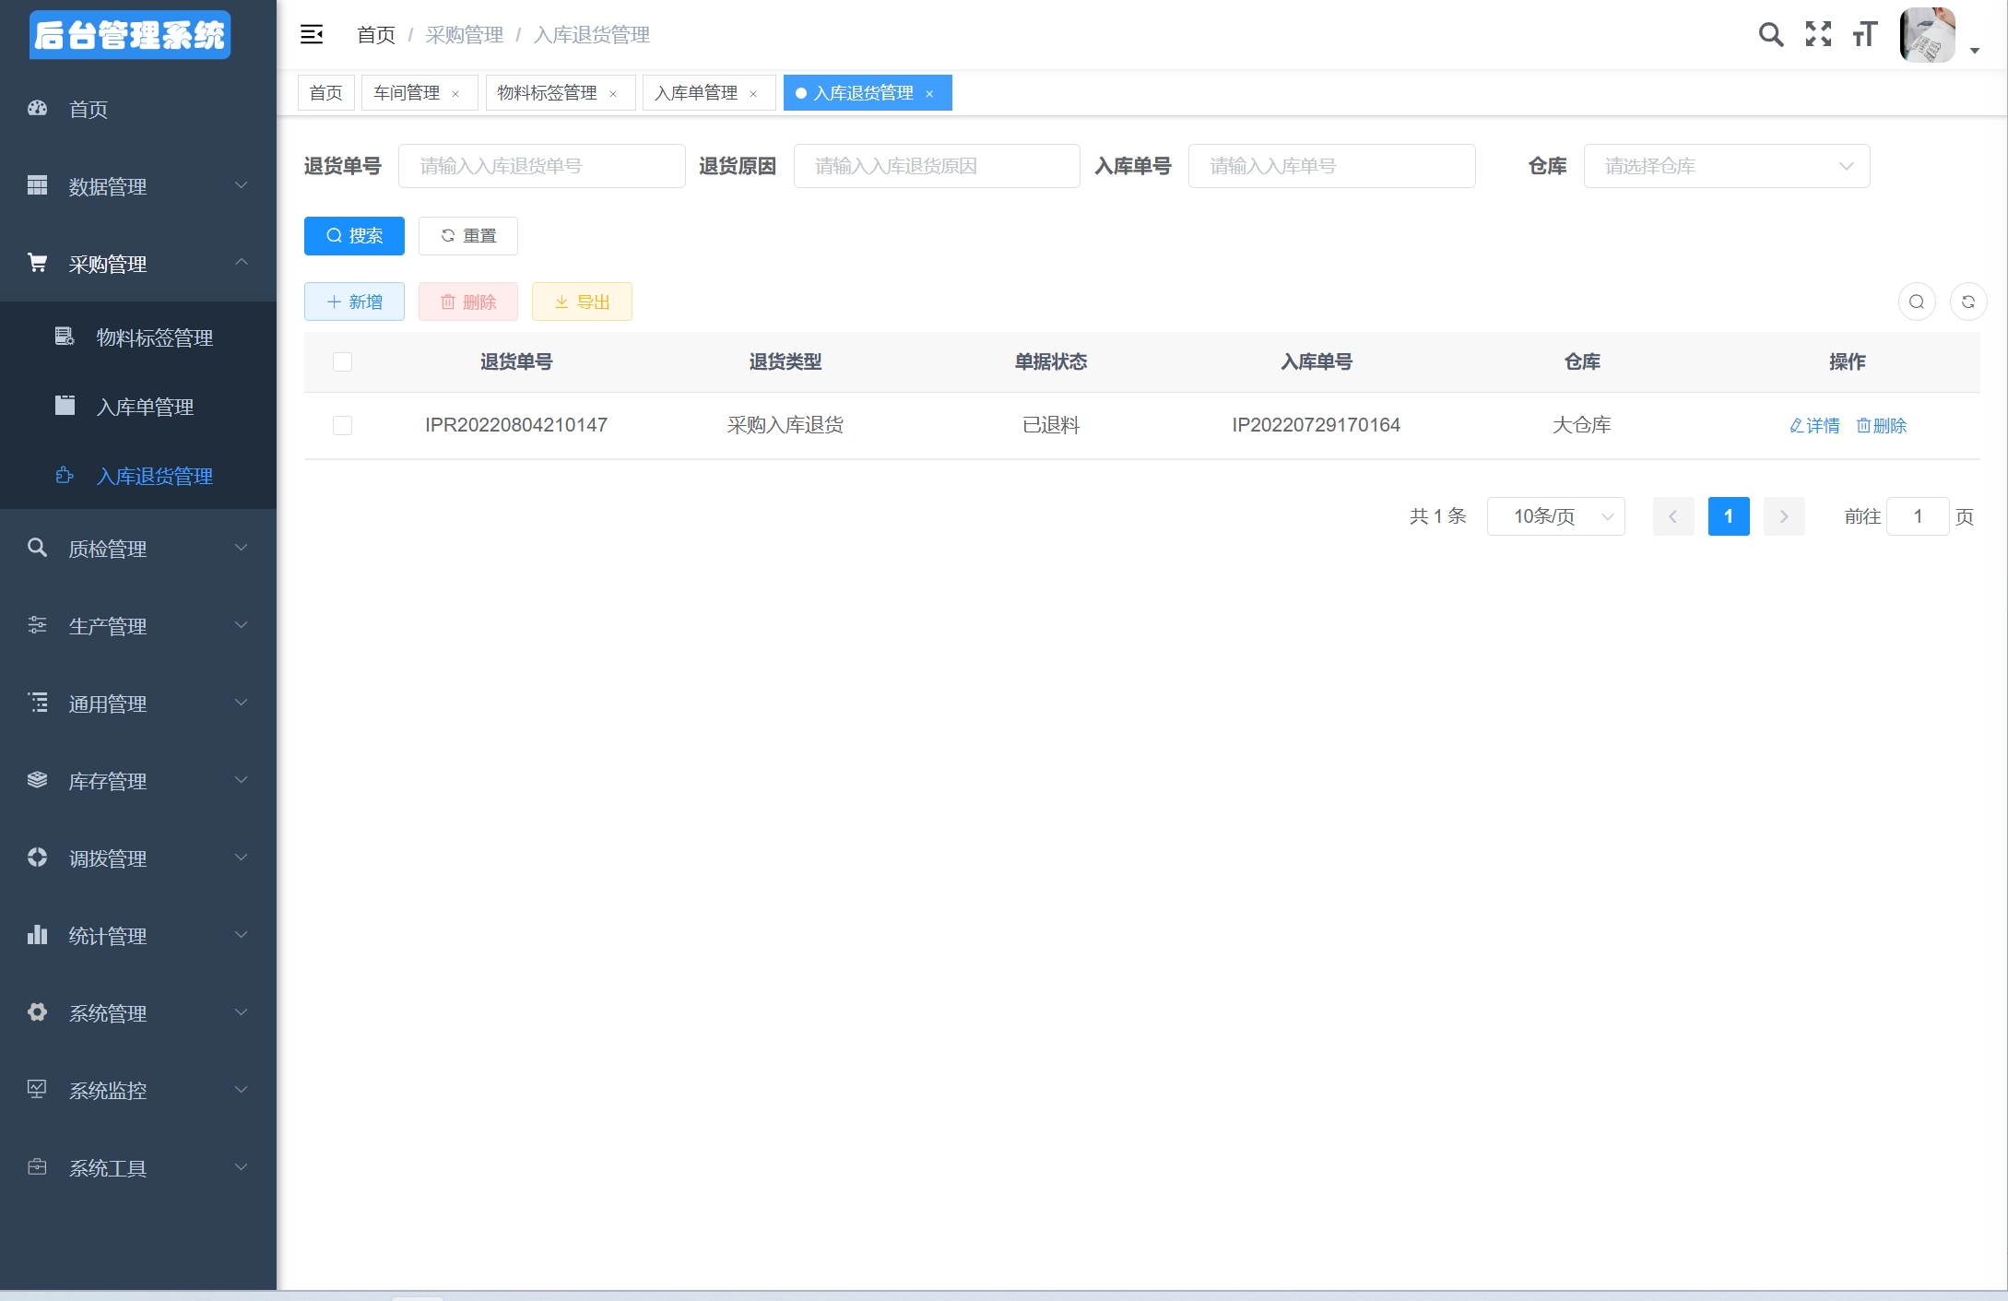Click the user avatar thumbnail
This screenshot has height=1301, width=2008.
pos(1927,35)
